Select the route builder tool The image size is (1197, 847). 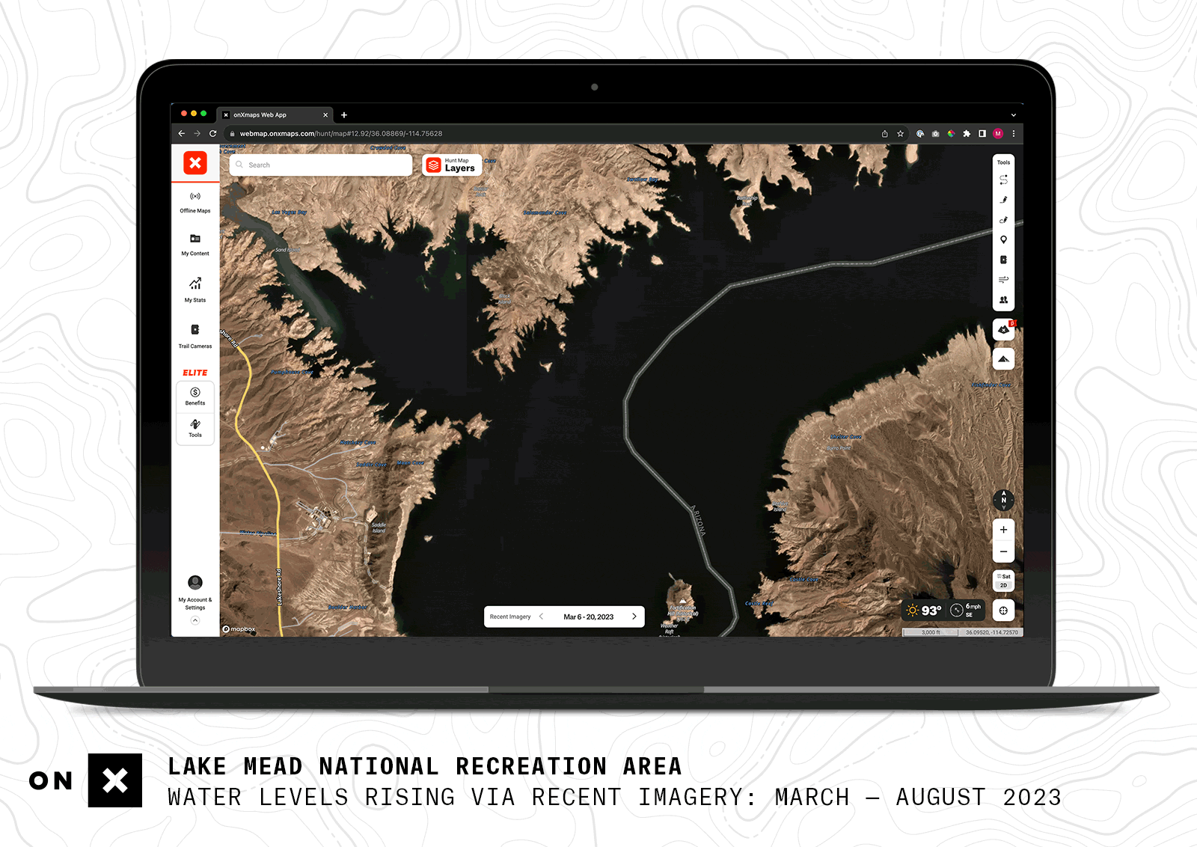pos(1003,180)
